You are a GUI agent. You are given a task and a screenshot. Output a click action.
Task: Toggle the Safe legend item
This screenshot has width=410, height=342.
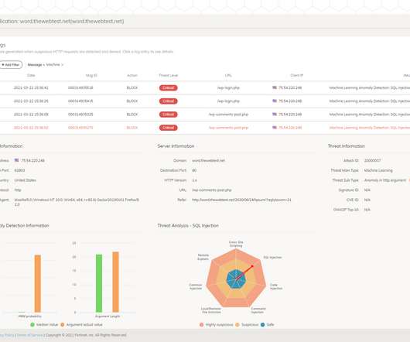point(267,325)
